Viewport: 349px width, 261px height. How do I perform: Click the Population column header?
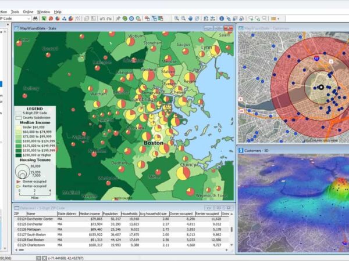(112, 213)
